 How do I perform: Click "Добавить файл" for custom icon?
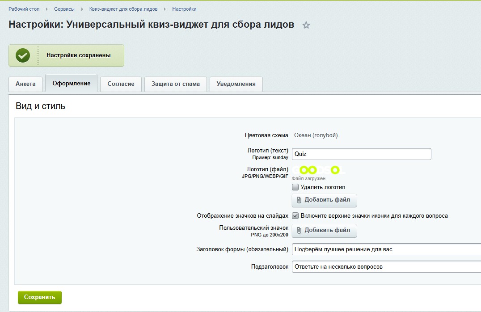[x=324, y=230]
